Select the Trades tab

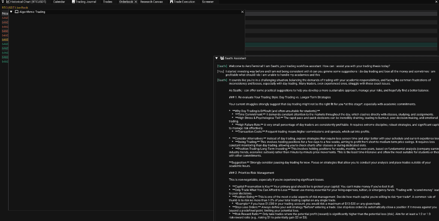(108, 2)
